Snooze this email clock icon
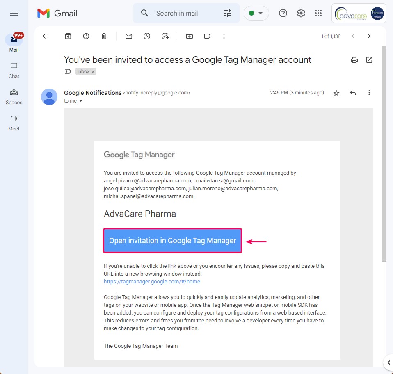 point(147,36)
